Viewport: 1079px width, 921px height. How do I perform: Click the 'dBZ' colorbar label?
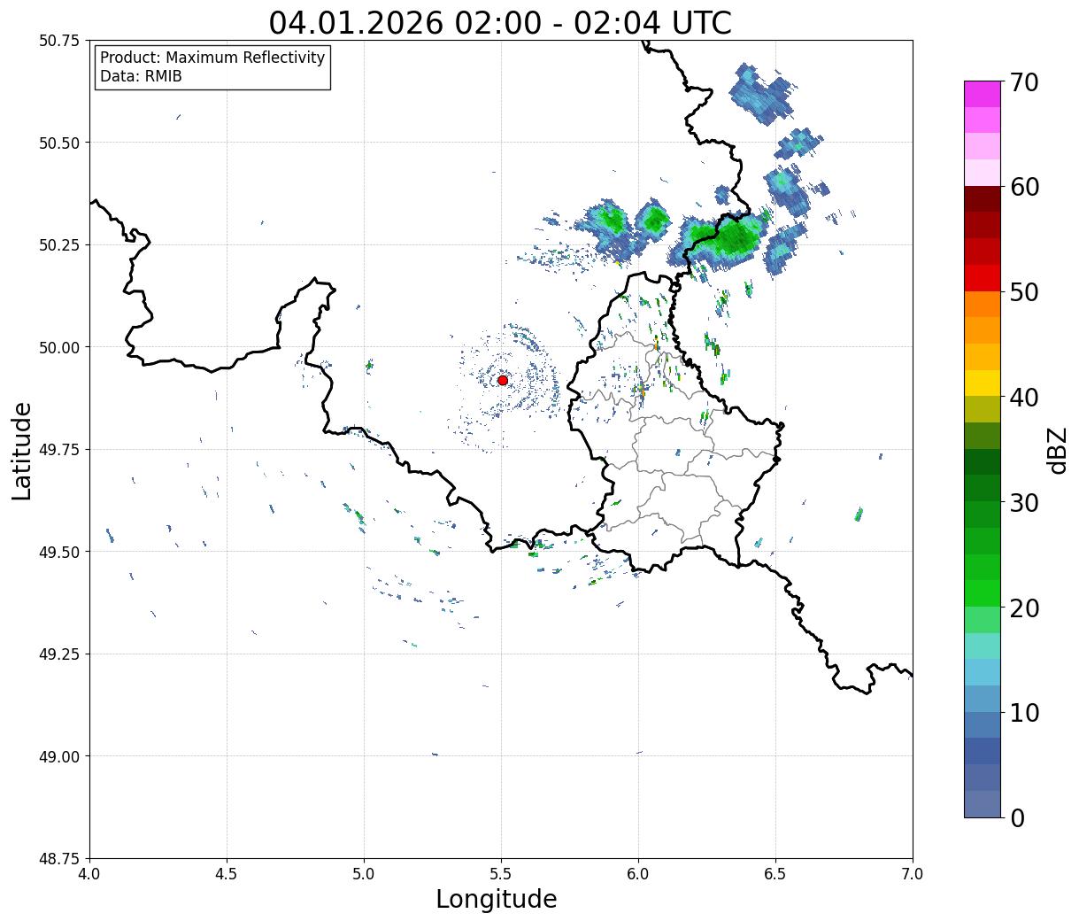pyautogui.click(x=1057, y=450)
